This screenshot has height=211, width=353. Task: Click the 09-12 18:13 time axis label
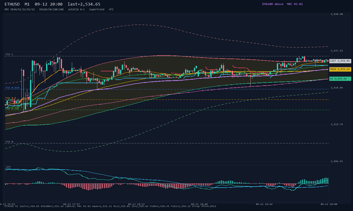136,204
